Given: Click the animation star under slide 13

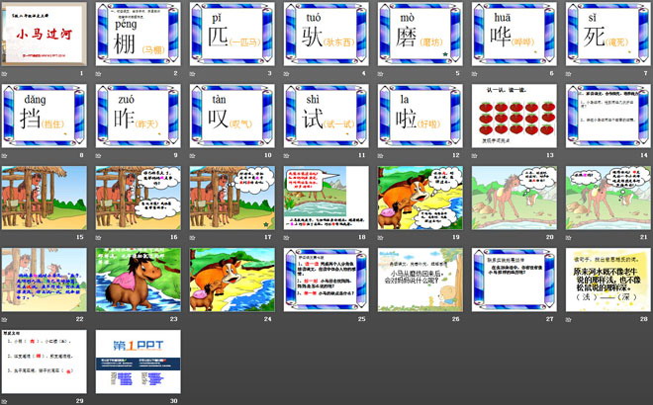Looking at the screenshot, I should click(x=474, y=155).
